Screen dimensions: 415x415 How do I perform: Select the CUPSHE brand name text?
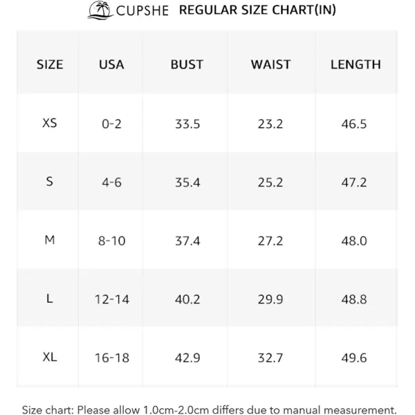[142, 11]
